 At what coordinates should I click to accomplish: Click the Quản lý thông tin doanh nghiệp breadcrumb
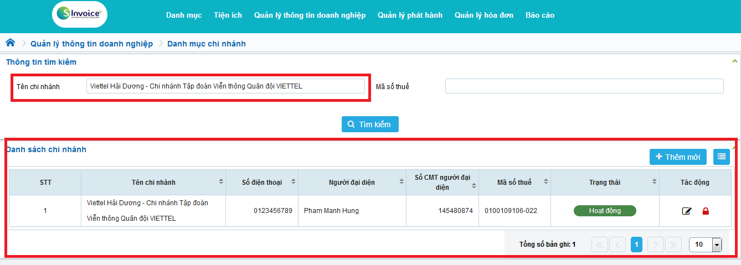(91, 44)
